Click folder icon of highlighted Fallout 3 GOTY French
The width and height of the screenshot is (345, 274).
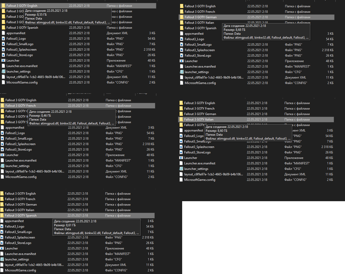pyautogui.click(x=2, y=106)
